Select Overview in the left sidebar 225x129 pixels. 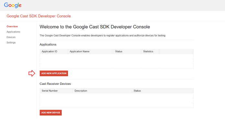(12, 26)
